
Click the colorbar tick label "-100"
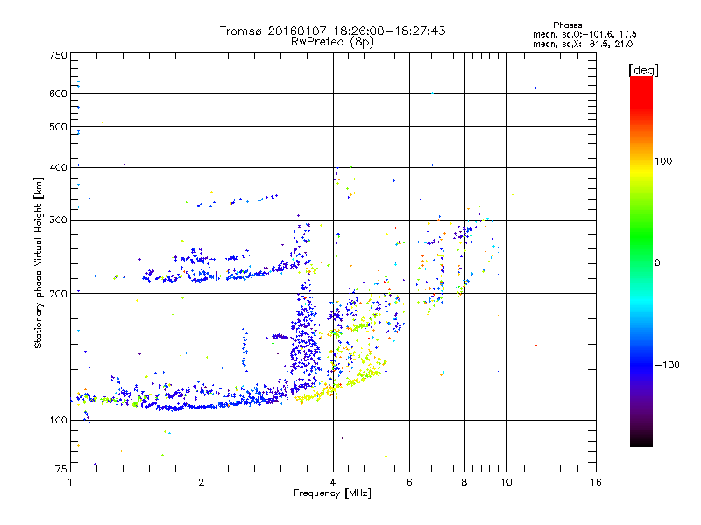(667, 365)
